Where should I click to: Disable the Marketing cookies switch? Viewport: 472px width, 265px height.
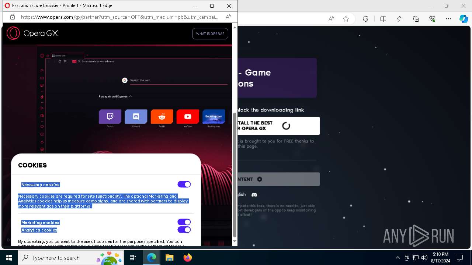(184, 222)
